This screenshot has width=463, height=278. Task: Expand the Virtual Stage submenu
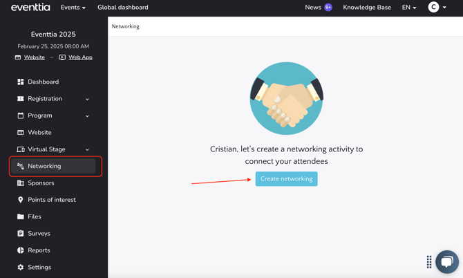point(87,149)
